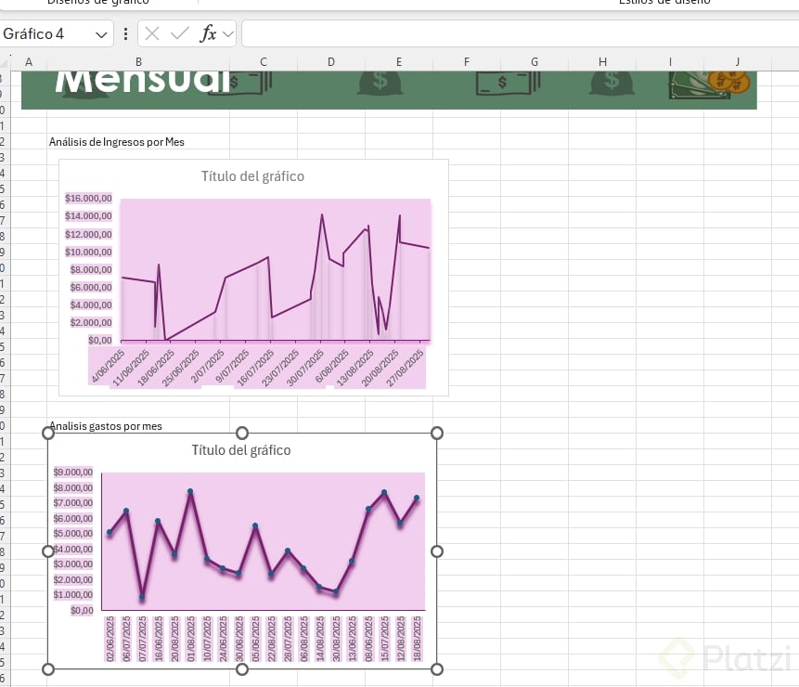Click the 'Mensual' heading in the green banner
799x687 pixels.
pos(143,82)
